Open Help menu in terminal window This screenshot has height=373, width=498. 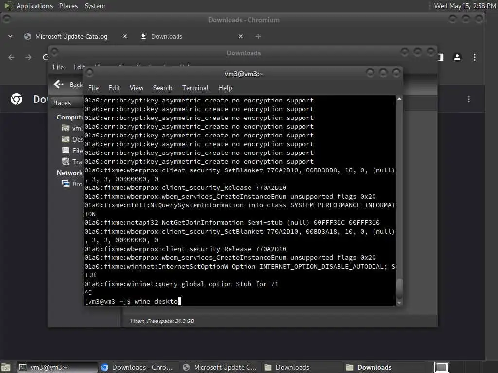tap(225, 88)
